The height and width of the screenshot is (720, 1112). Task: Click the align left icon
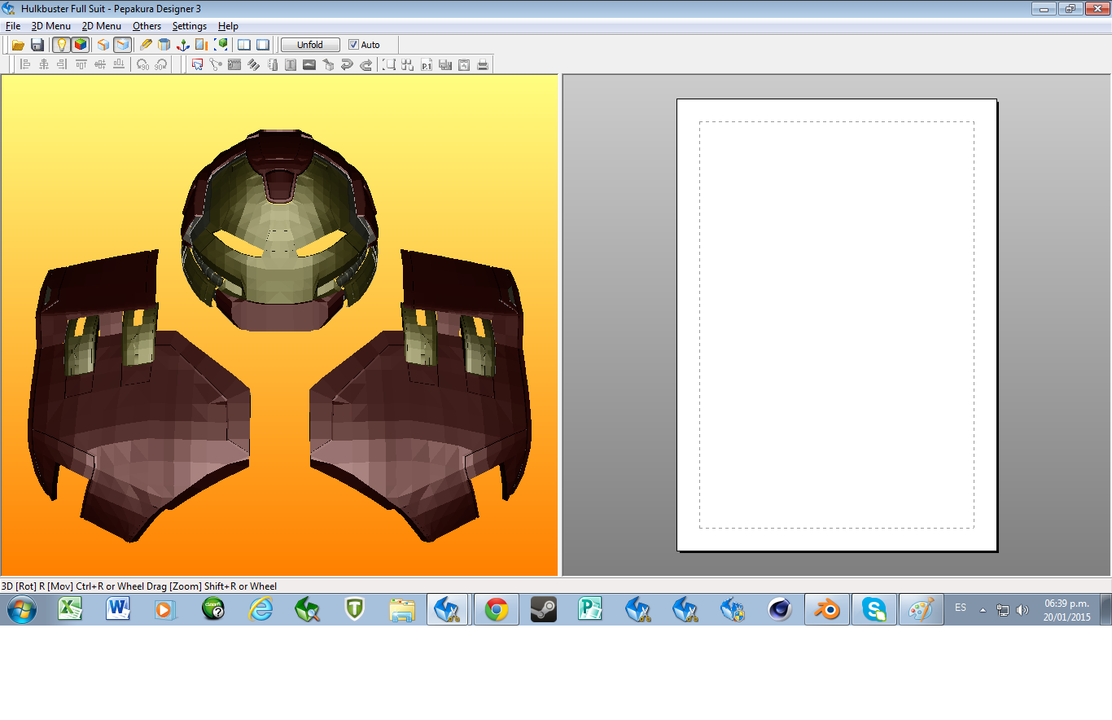point(24,64)
